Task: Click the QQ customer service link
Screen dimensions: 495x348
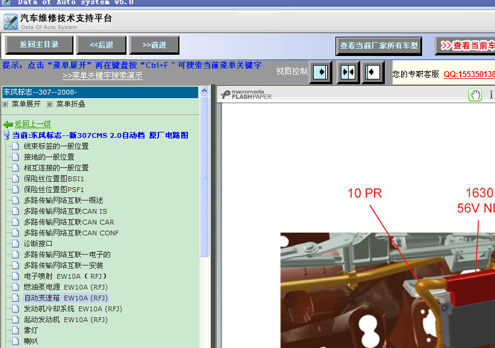Action: point(469,74)
